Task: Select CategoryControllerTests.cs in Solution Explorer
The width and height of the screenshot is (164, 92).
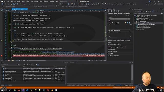Action: pyautogui.click(x=146, y=23)
